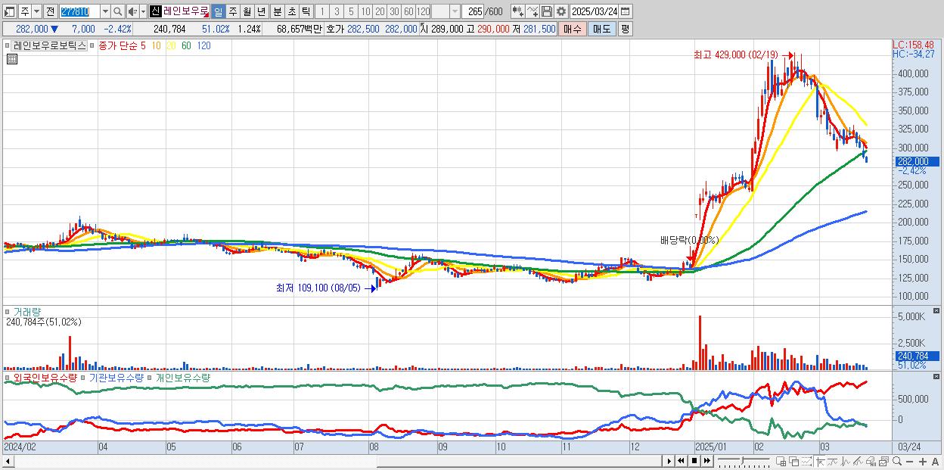Screen dimensions: 944x470
Task: Click the 전 button
Action: [50, 11]
